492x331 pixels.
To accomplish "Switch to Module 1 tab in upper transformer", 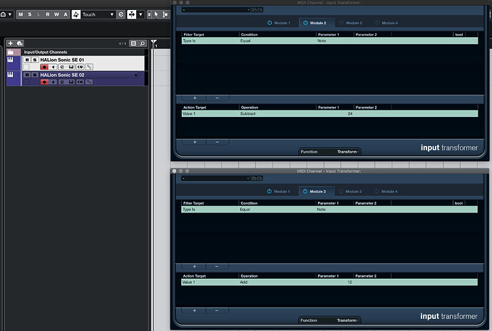I will 279,23.
